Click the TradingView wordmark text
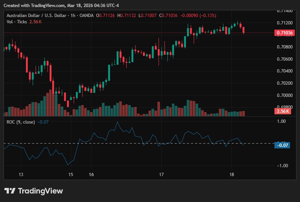300x202 pixels. tap(41, 191)
